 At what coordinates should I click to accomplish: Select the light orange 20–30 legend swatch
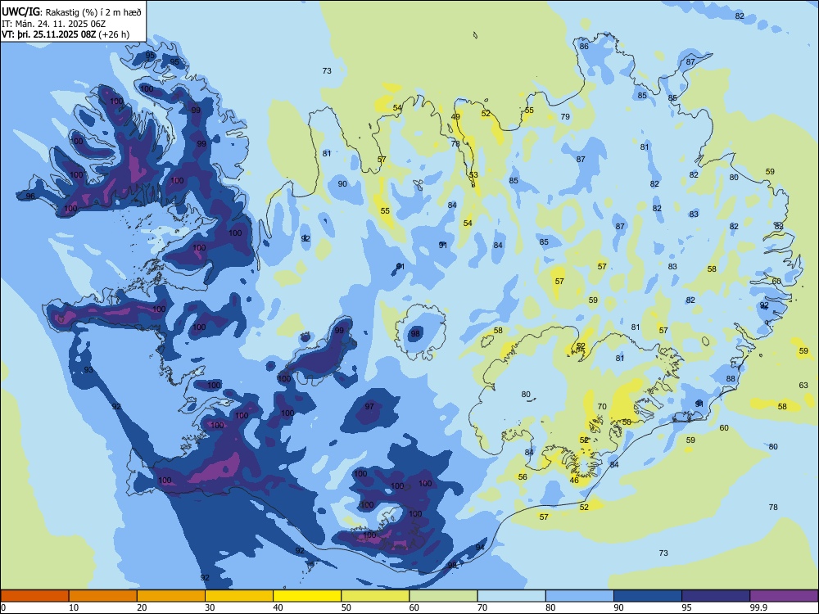pyautogui.click(x=171, y=596)
